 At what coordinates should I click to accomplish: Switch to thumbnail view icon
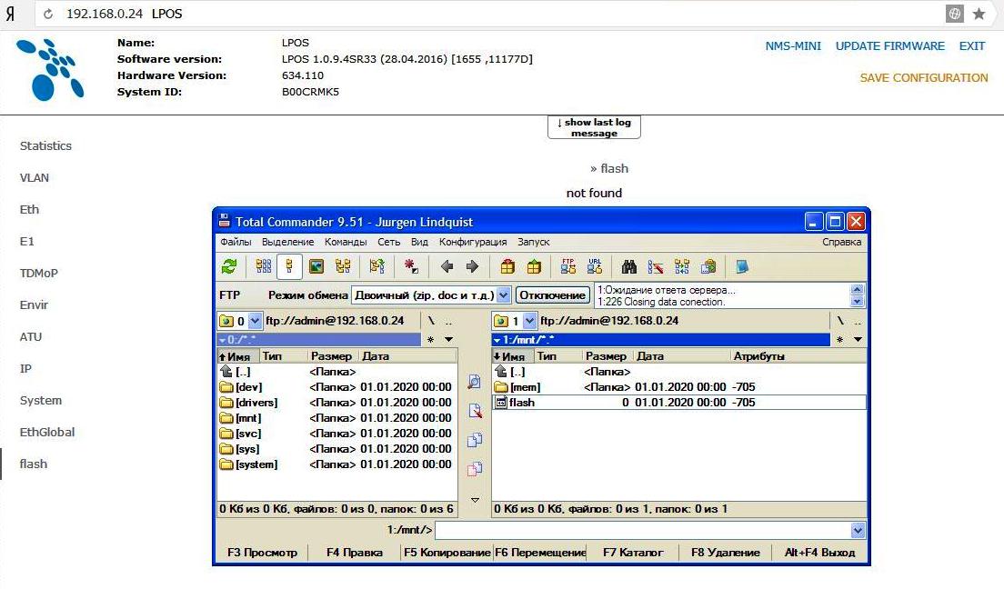(x=316, y=266)
